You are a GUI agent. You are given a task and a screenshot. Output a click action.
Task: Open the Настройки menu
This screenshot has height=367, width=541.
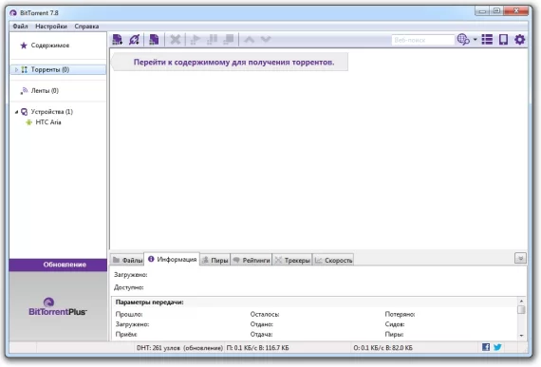[x=51, y=27]
